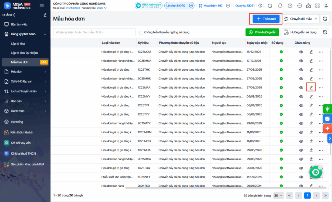
Task: Open the apps grid icon
Action: [317, 6]
